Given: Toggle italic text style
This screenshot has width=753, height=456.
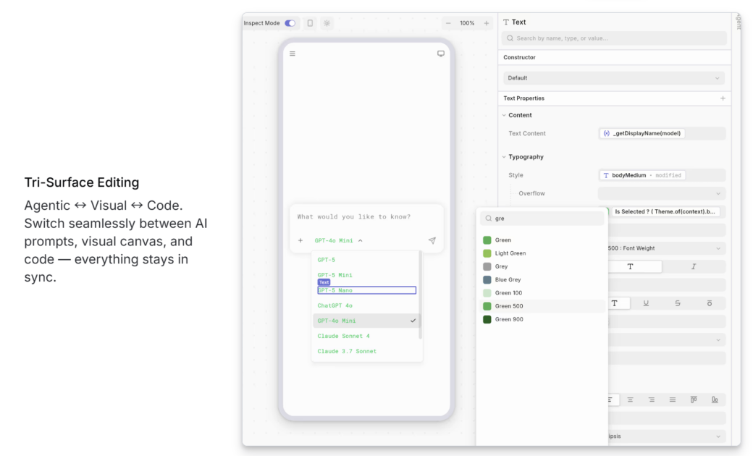Looking at the screenshot, I should (694, 266).
